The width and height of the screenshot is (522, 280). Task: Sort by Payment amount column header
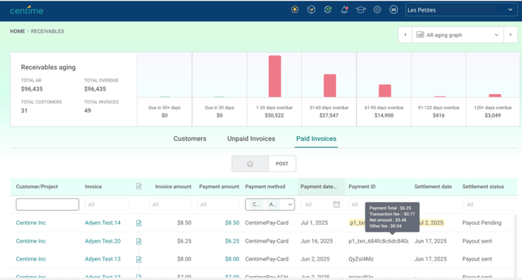pos(219,187)
